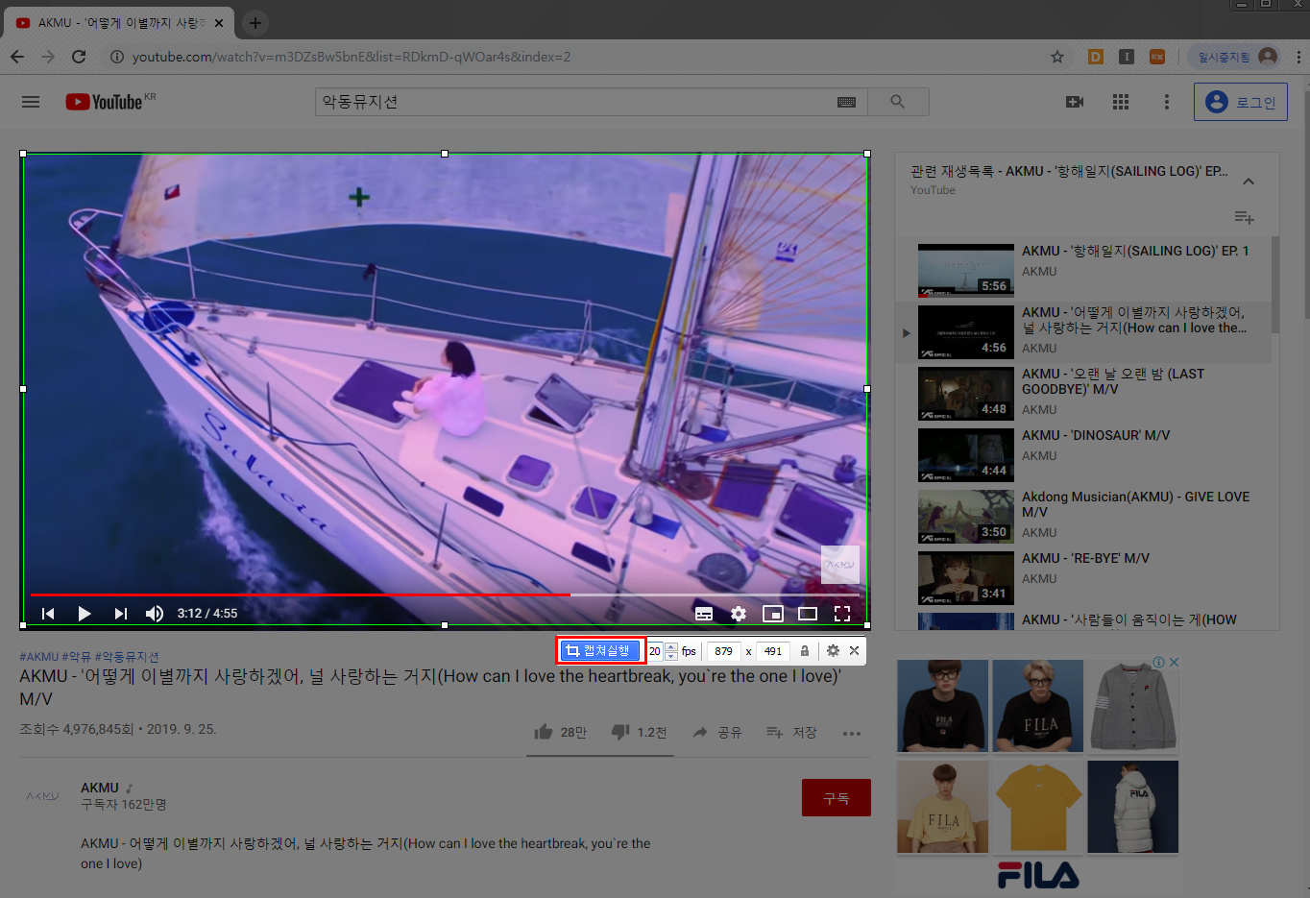The height and width of the screenshot is (898, 1310).
Task: Toggle theater mode
Action: [x=808, y=614]
